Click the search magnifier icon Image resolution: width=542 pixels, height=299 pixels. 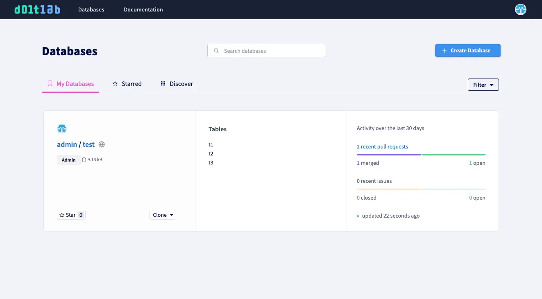[216, 50]
